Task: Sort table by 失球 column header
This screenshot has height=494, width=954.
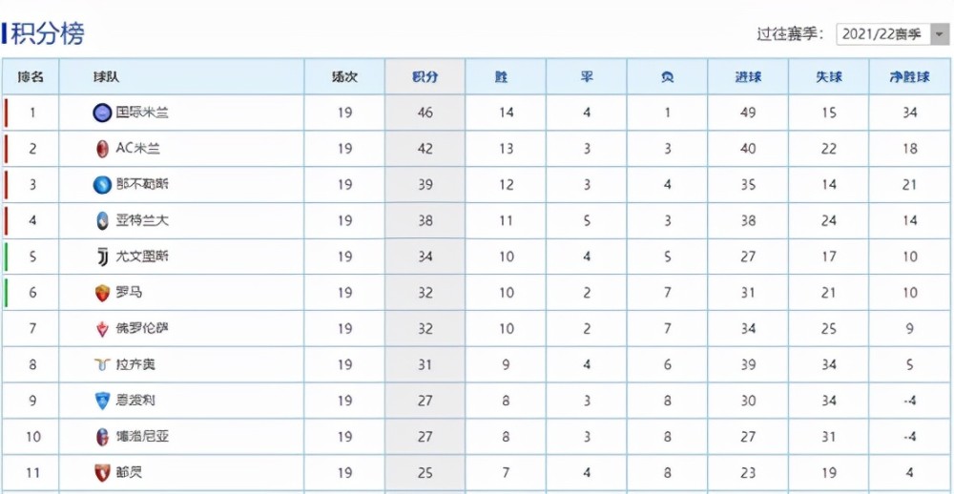Action: (829, 77)
